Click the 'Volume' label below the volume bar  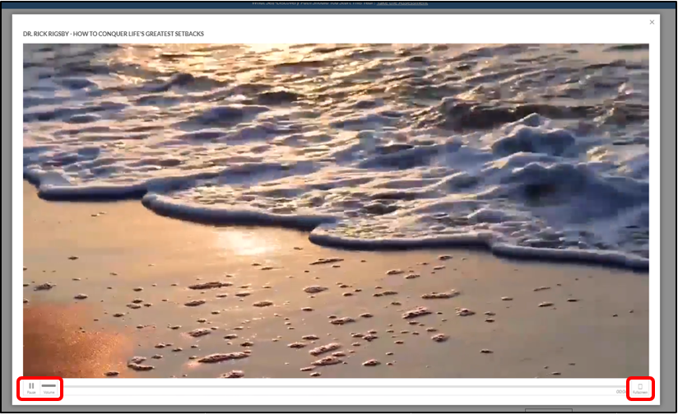click(49, 393)
